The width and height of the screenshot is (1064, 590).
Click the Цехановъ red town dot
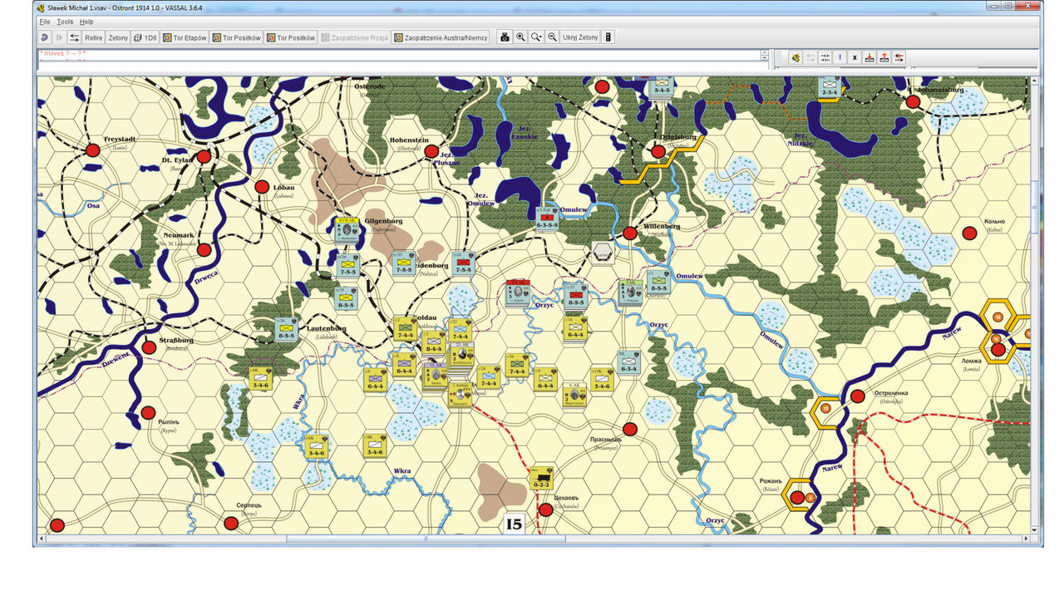coord(545,509)
